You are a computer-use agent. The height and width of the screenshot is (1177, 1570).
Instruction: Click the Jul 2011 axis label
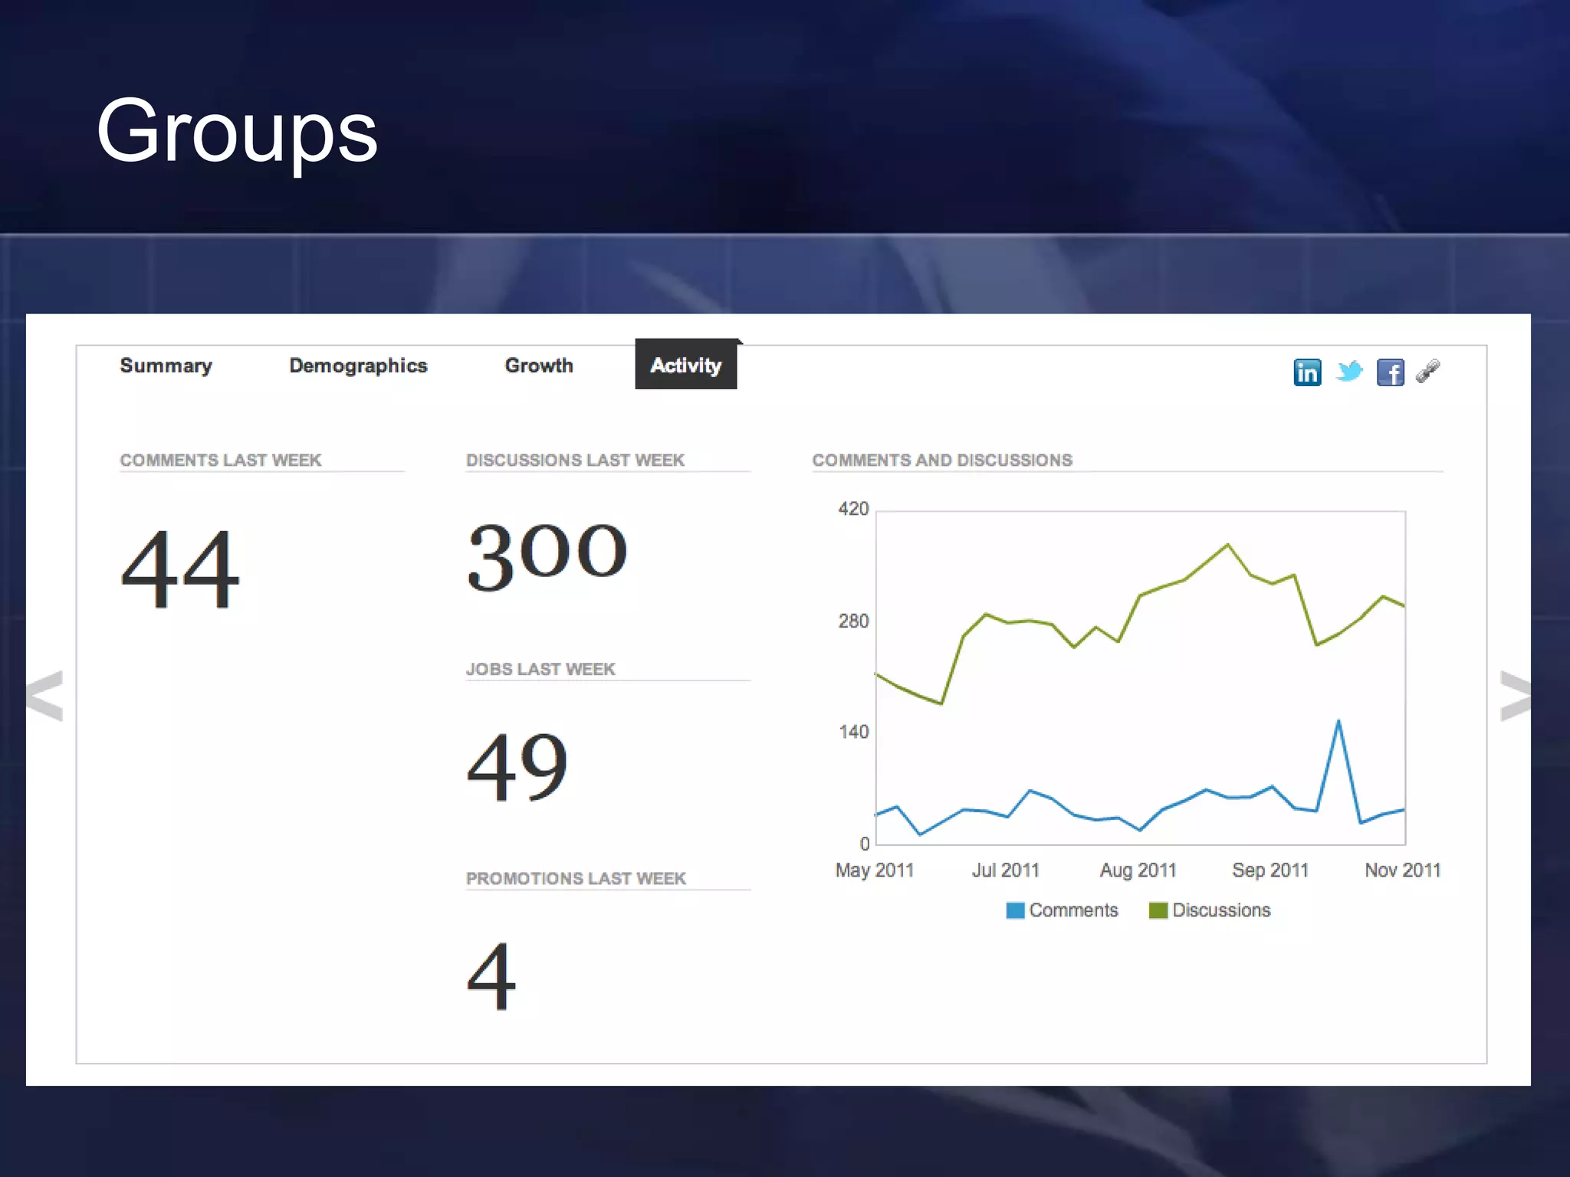(x=1005, y=870)
